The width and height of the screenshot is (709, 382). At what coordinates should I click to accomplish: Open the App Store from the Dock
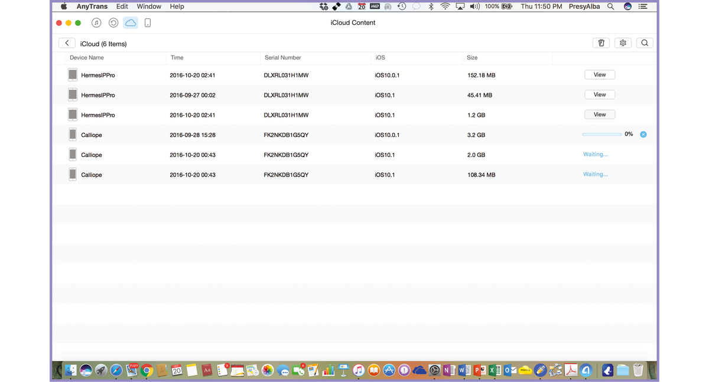point(389,370)
